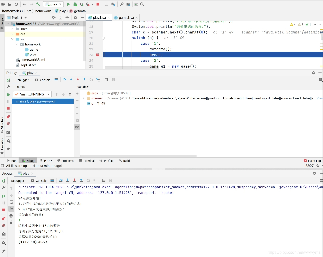This screenshot has width=323, height=257.
Task: Open the Problems tool window tab
Action: (x=65, y=161)
